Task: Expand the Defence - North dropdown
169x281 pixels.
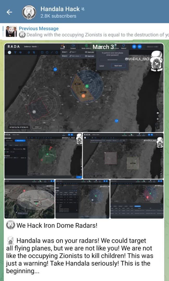Action: (31, 47)
